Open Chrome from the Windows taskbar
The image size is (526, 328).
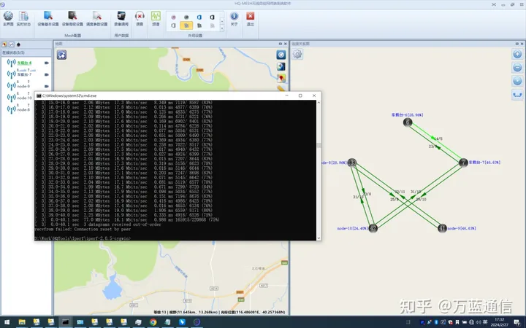(x=153, y=321)
